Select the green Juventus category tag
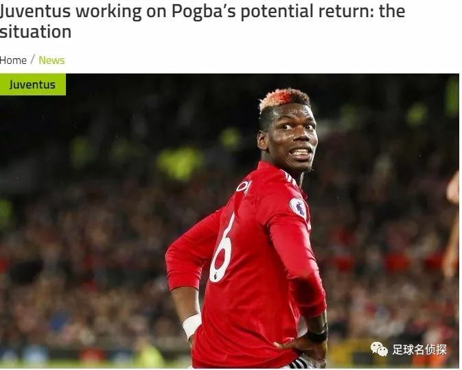 tap(33, 84)
